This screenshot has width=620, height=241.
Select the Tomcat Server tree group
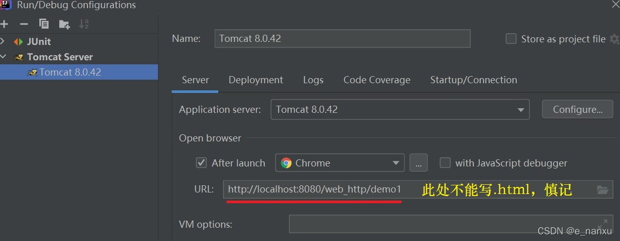tap(60, 57)
